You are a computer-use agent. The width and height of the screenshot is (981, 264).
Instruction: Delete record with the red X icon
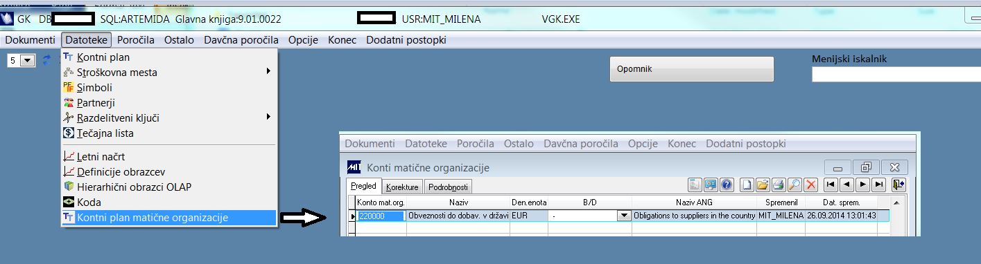(x=810, y=185)
